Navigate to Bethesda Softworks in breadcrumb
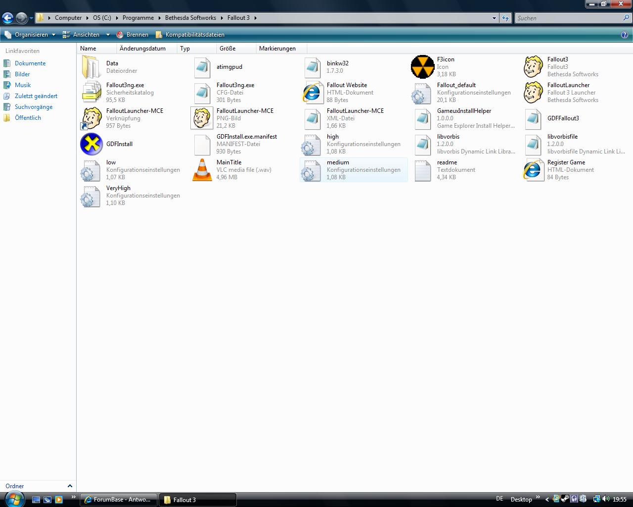633x507 pixels. coord(190,18)
